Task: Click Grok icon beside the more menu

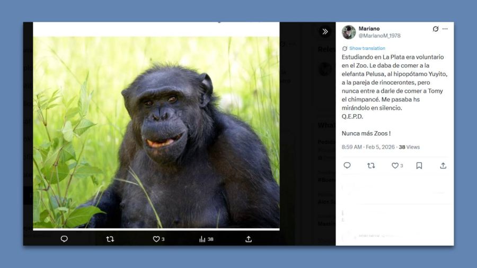Action: click(435, 29)
